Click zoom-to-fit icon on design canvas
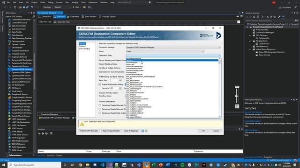Screen dimensions: 300x168 pos(237,106)
